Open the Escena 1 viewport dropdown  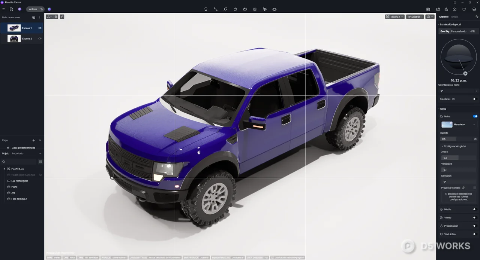395,17
